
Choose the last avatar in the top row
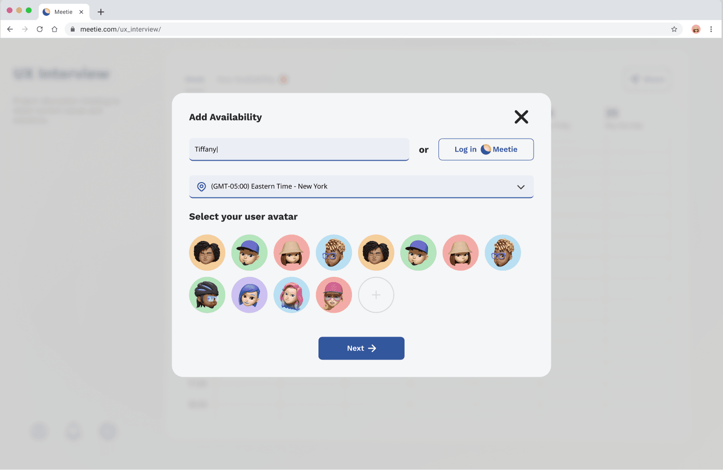point(503,252)
